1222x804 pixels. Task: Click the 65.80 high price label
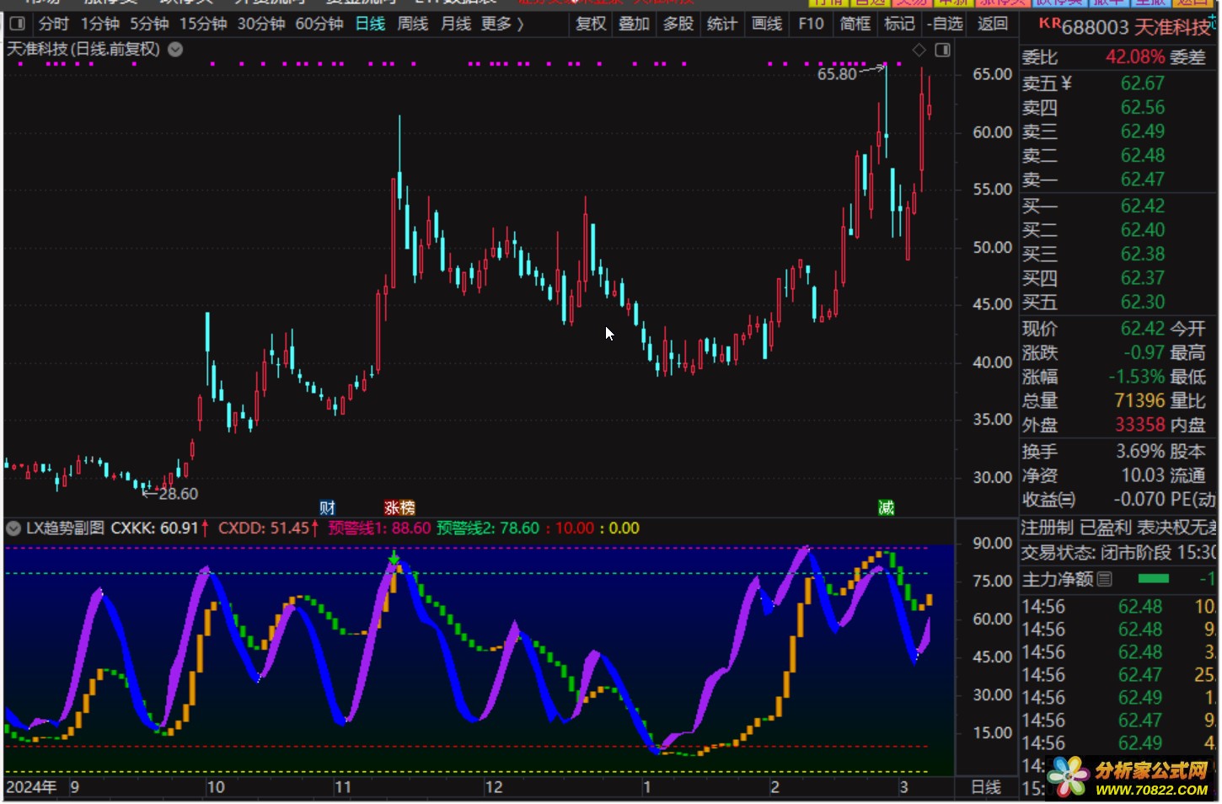[837, 73]
